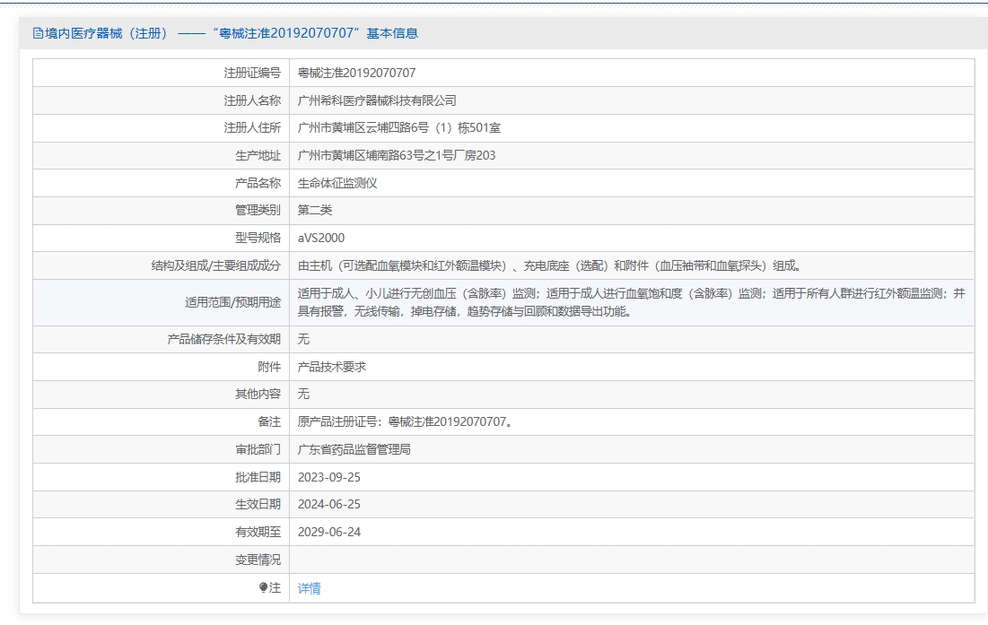Image resolution: width=988 pixels, height=625 pixels.
Task: Click the 附件 label
Action: [269, 367]
